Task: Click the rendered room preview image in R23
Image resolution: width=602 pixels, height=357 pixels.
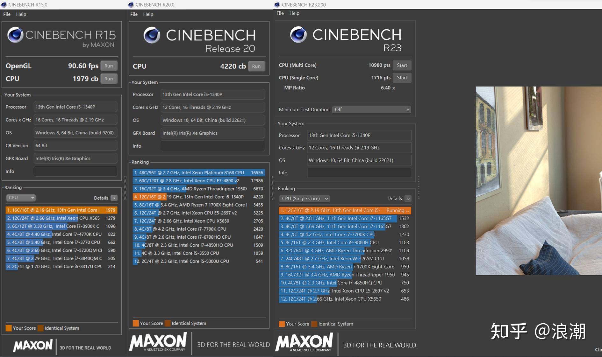Action: pyautogui.click(x=539, y=181)
